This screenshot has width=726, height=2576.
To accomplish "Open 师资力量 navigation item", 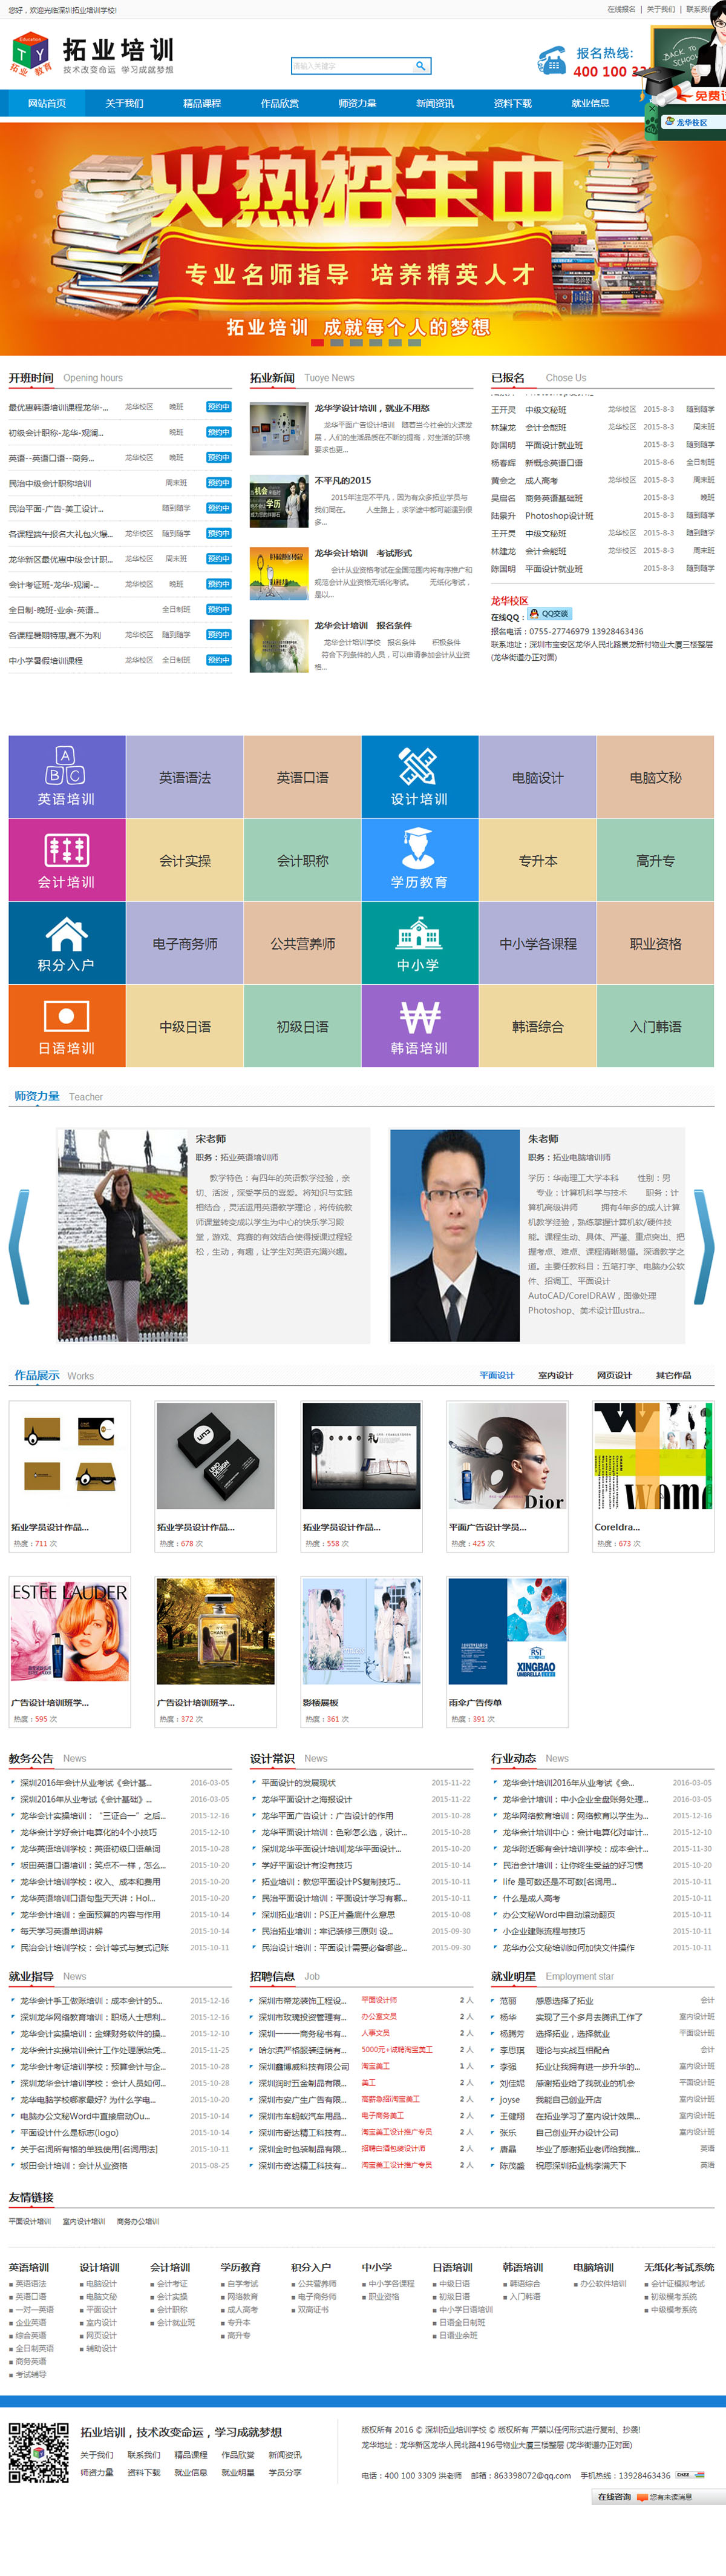I will pyautogui.click(x=358, y=103).
